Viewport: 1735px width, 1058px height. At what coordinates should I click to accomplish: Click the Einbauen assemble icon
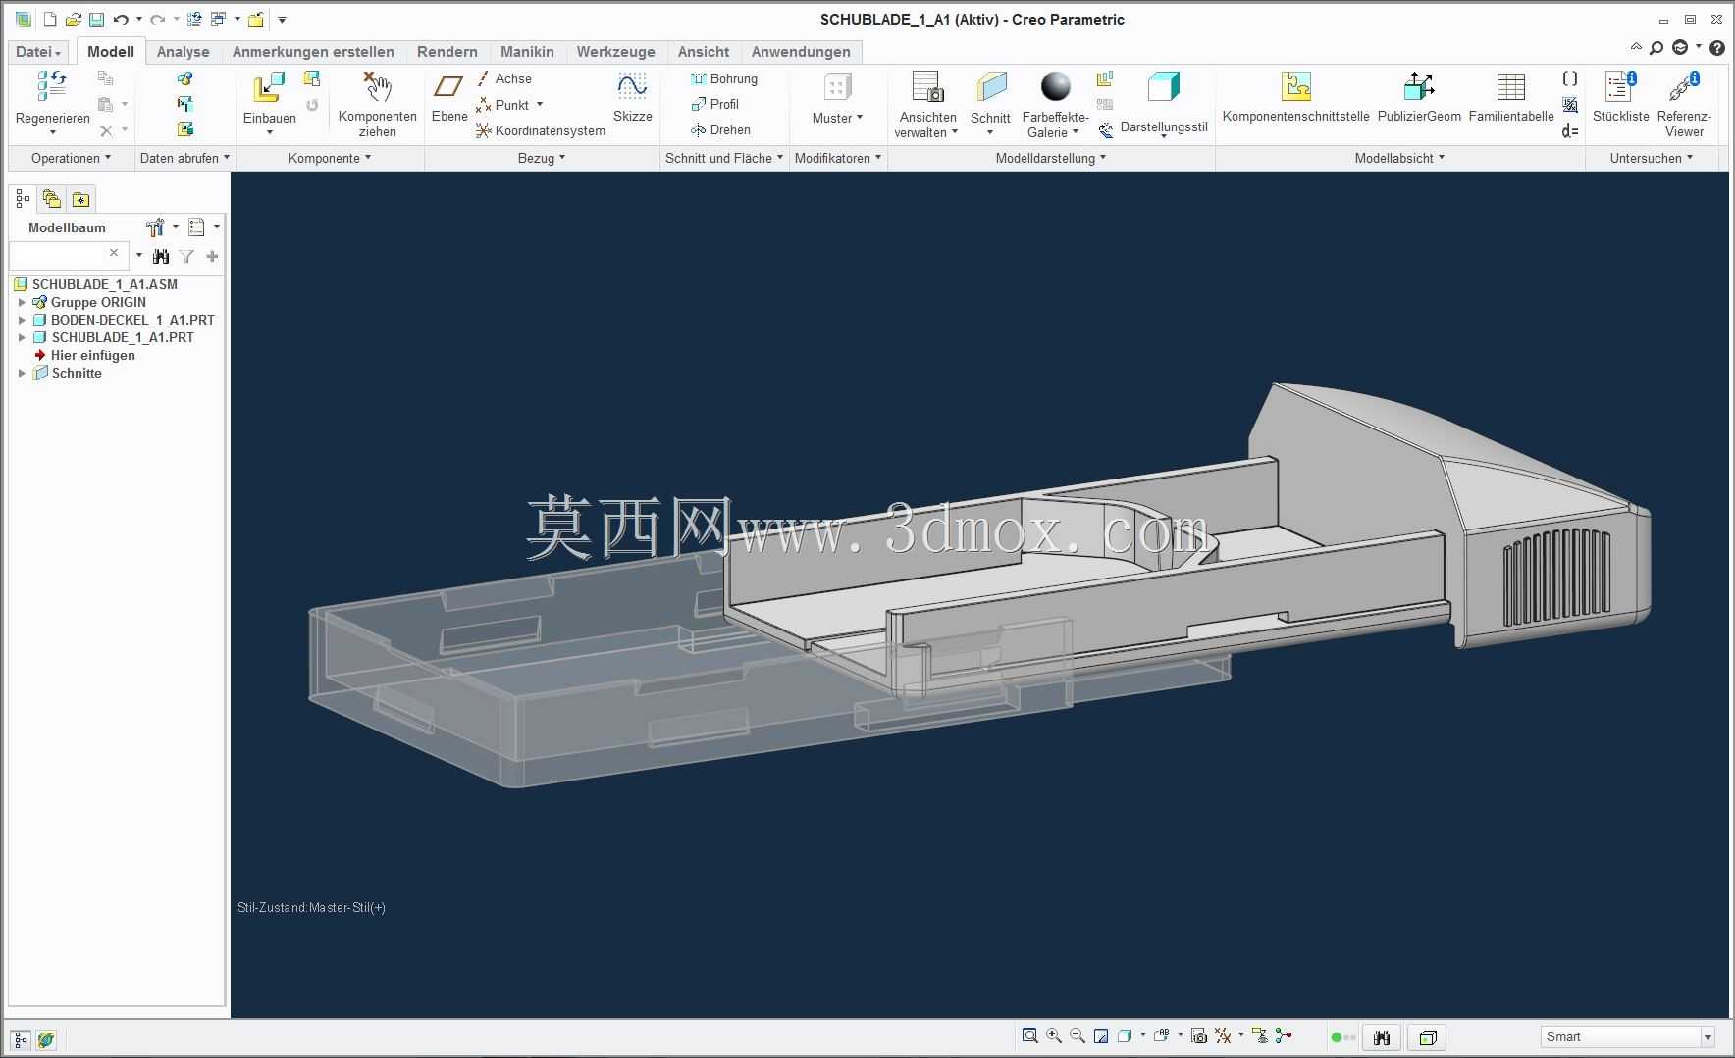coord(269,88)
